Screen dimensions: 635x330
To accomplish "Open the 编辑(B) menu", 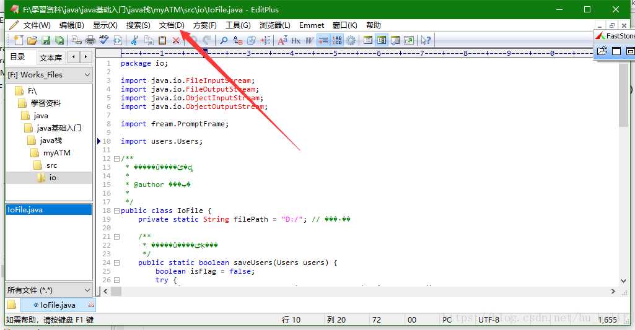I will (x=72, y=25).
